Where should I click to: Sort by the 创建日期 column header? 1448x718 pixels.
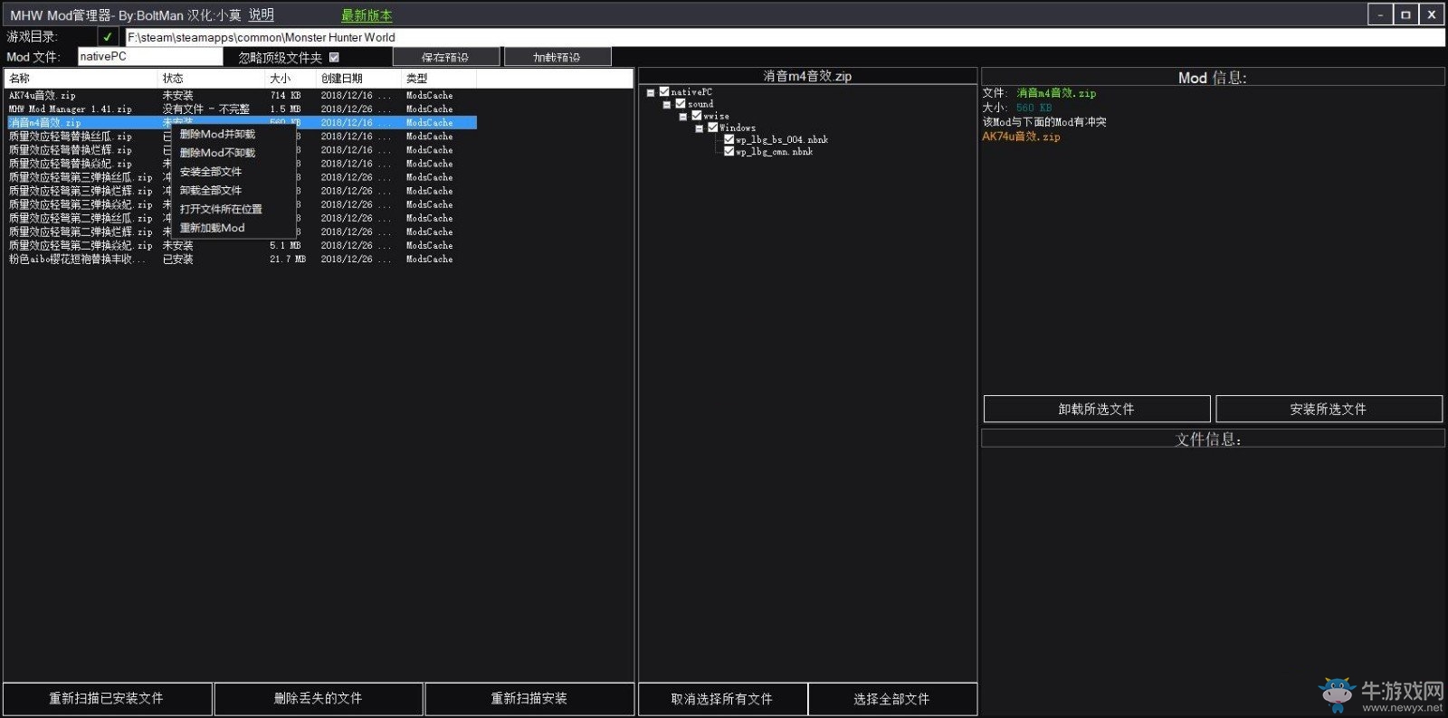[x=360, y=79]
